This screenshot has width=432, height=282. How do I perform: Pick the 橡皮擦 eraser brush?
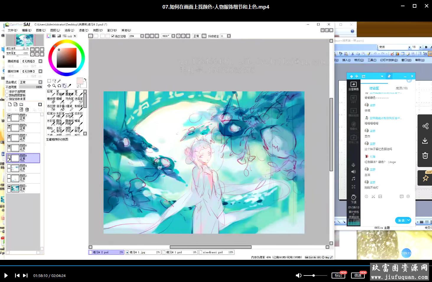coord(51,101)
